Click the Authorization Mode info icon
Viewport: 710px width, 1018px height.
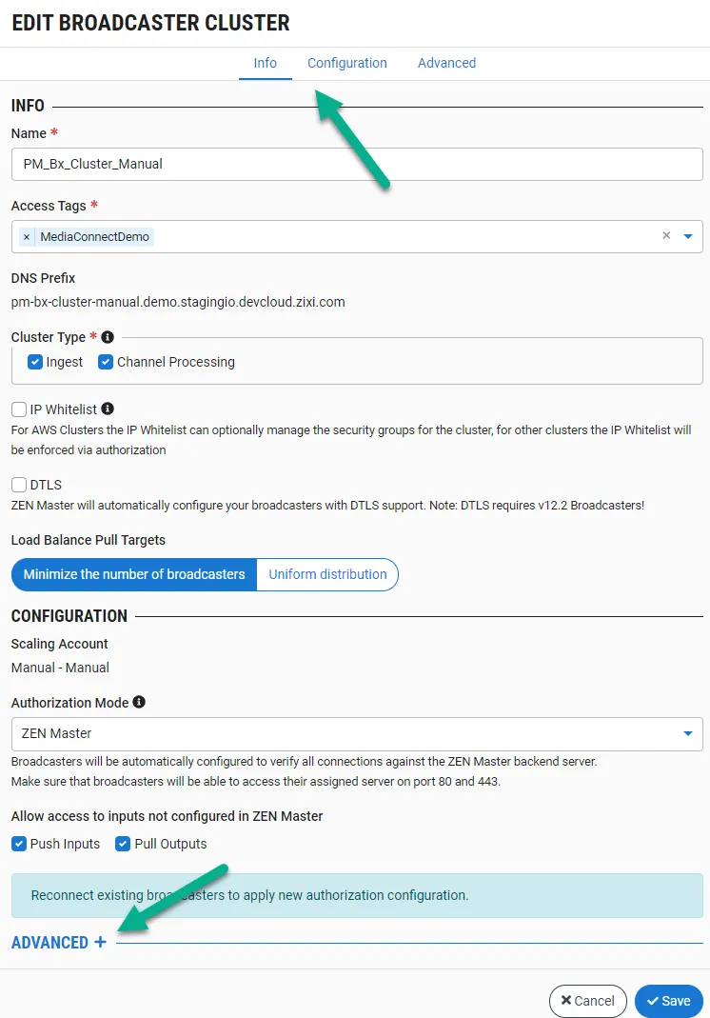139,702
